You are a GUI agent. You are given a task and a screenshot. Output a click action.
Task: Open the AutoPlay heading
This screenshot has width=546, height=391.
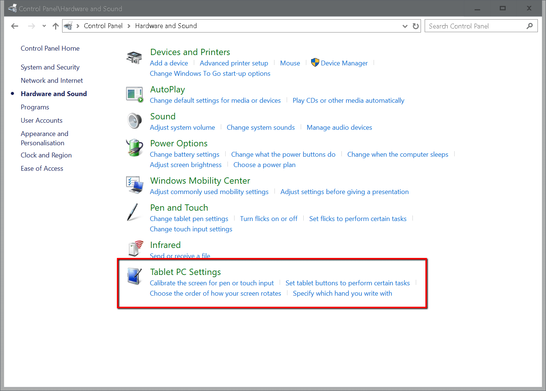click(168, 89)
